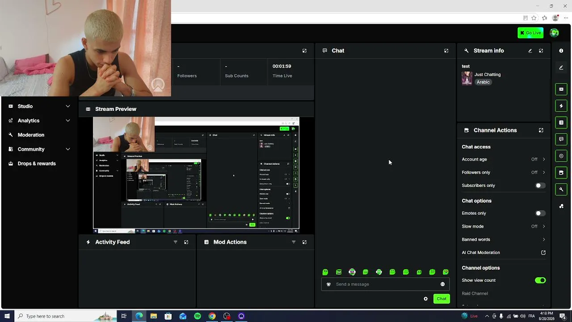Open the Account age setting chevron
Screen dimensions: 572x322
[544, 159]
